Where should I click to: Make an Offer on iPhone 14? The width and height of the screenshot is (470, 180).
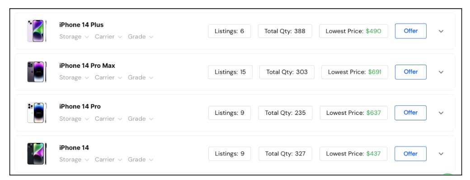click(411, 154)
